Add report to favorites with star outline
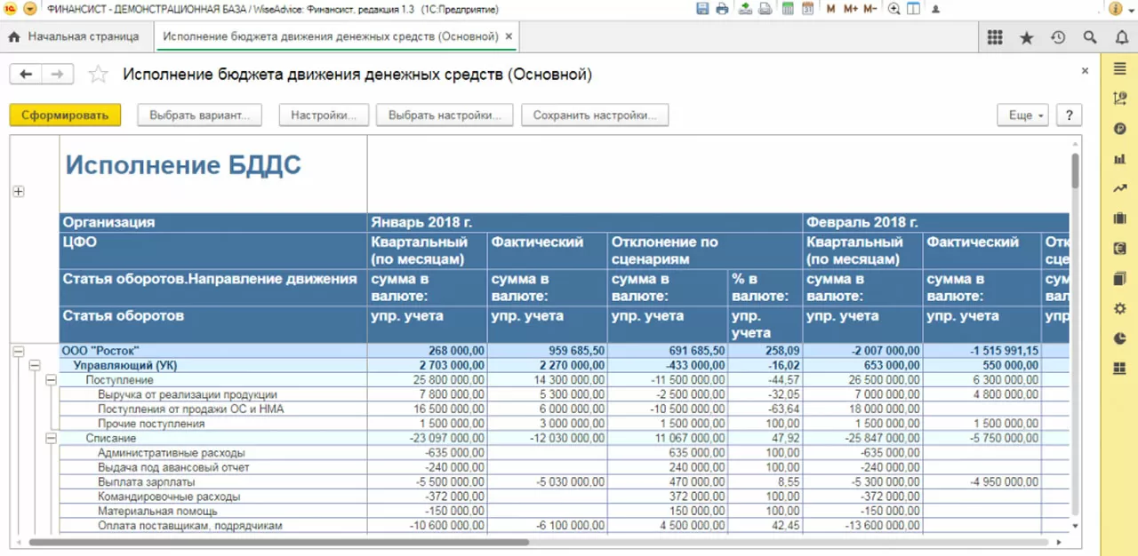 (x=98, y=75)
